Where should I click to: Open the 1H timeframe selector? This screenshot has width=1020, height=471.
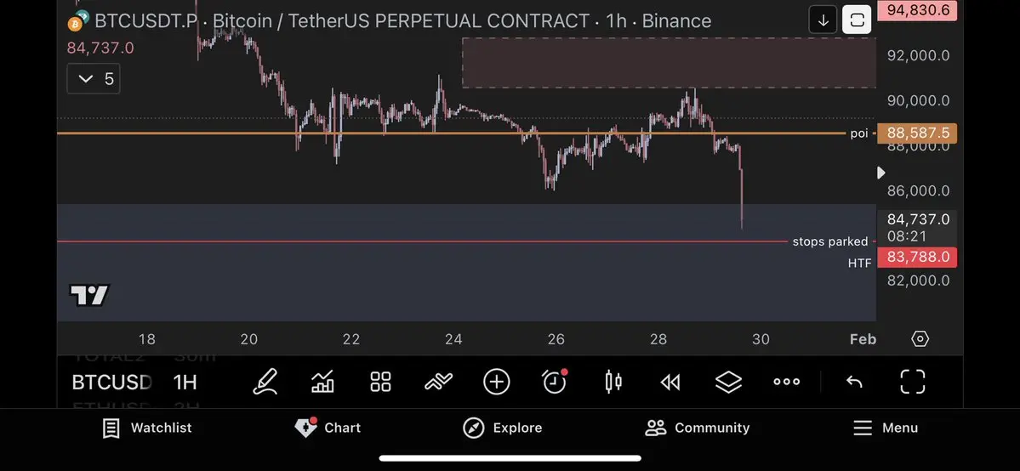(x=185, y=382)
